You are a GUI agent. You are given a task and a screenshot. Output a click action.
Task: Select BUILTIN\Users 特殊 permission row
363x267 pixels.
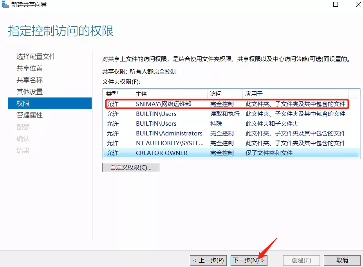[x=156, y=124]
